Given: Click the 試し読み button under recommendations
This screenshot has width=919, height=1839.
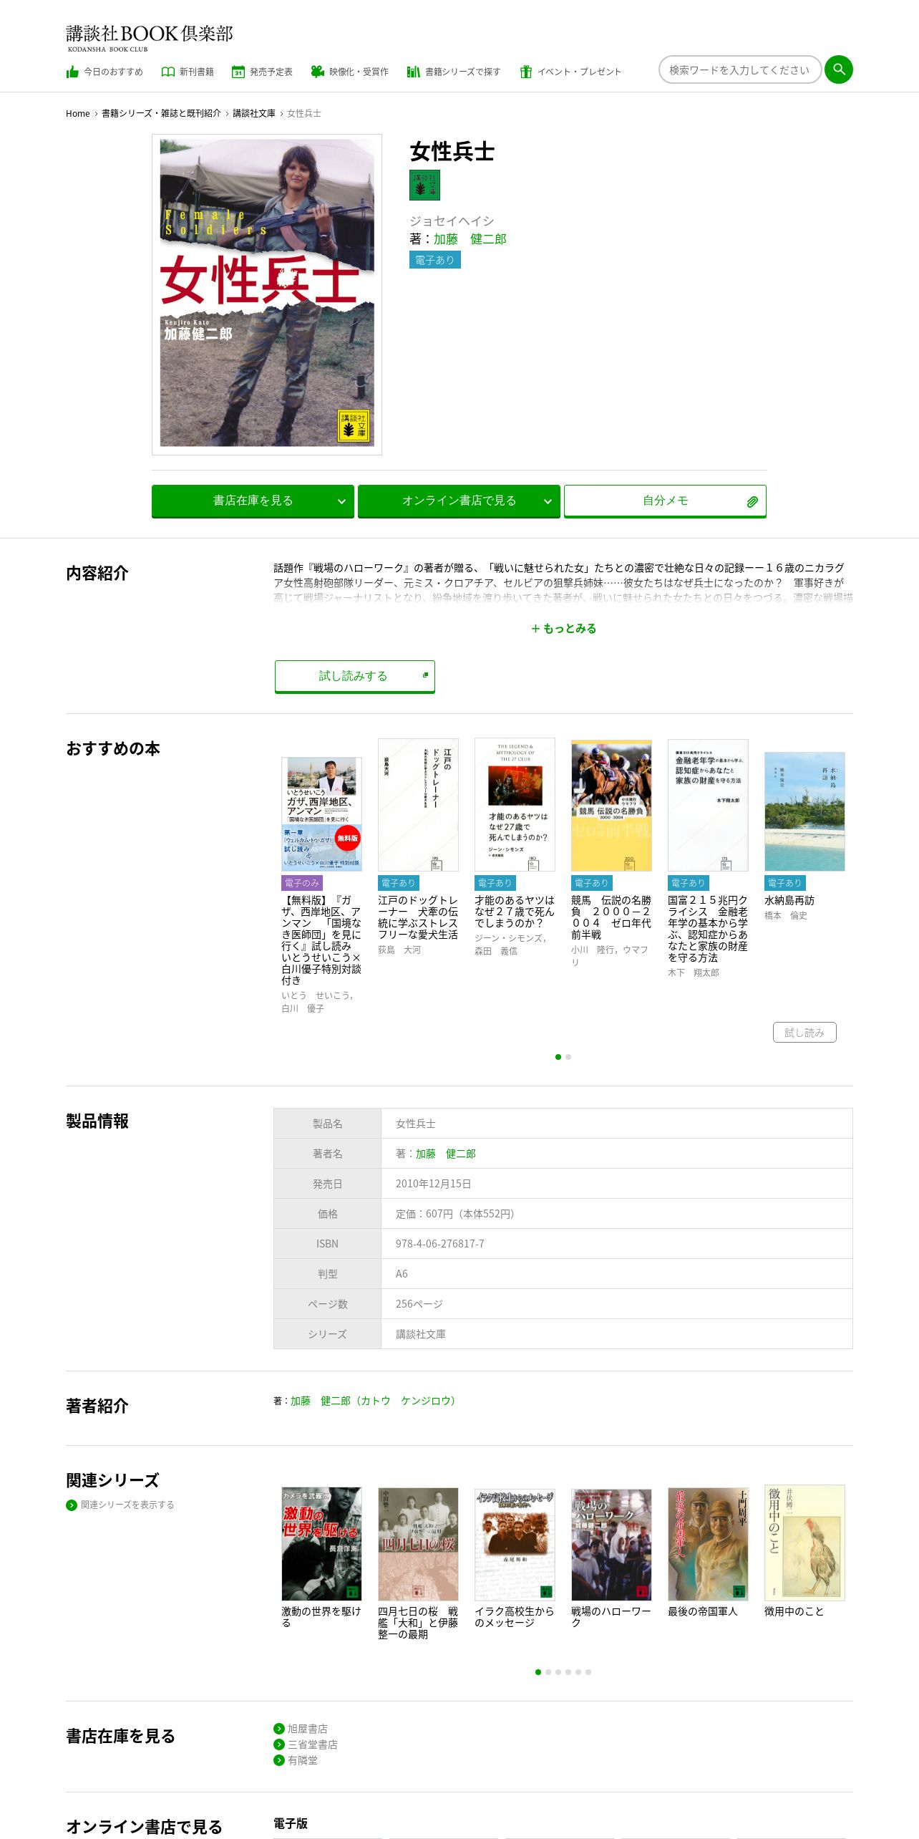Looking at the screenshot, I should point(804,1033).
